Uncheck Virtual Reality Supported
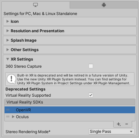Screen dimensions: 139x138 [x=91, y=95]
